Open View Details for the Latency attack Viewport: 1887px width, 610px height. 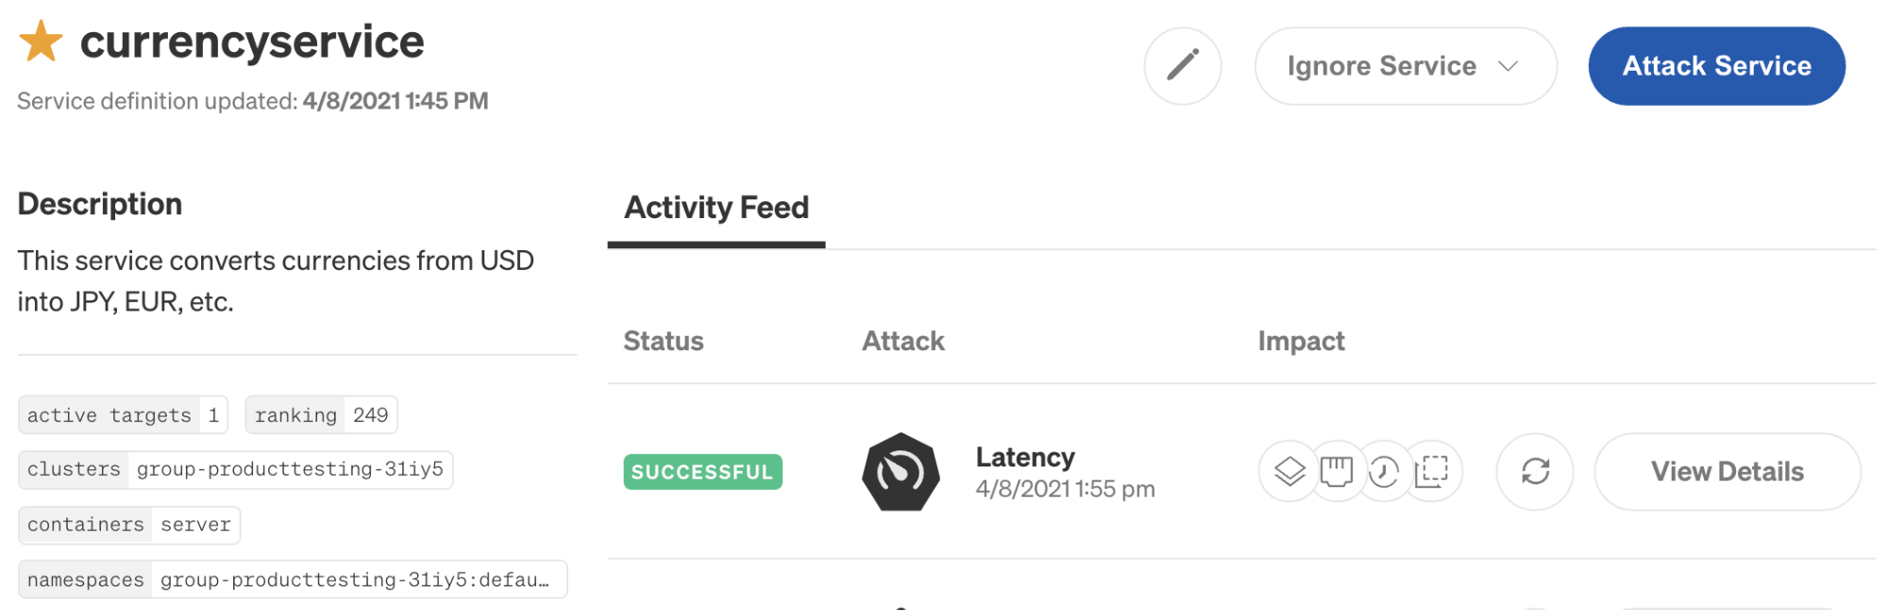click(x=1727, y=471)
